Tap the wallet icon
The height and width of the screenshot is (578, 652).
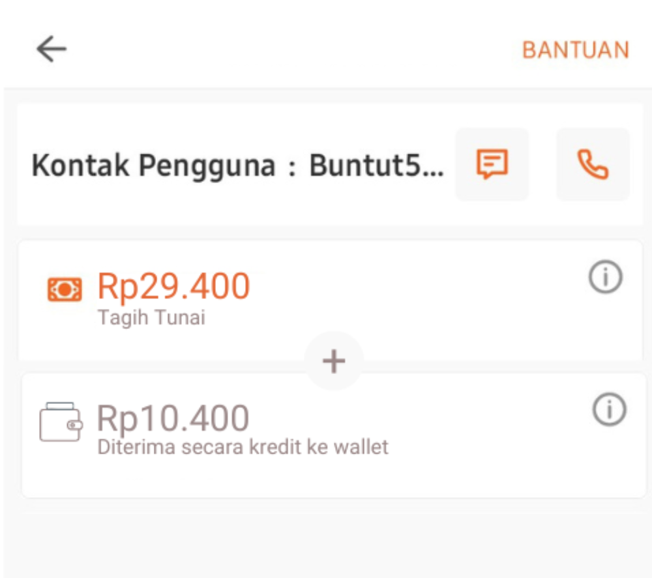[x=61, y=422]
